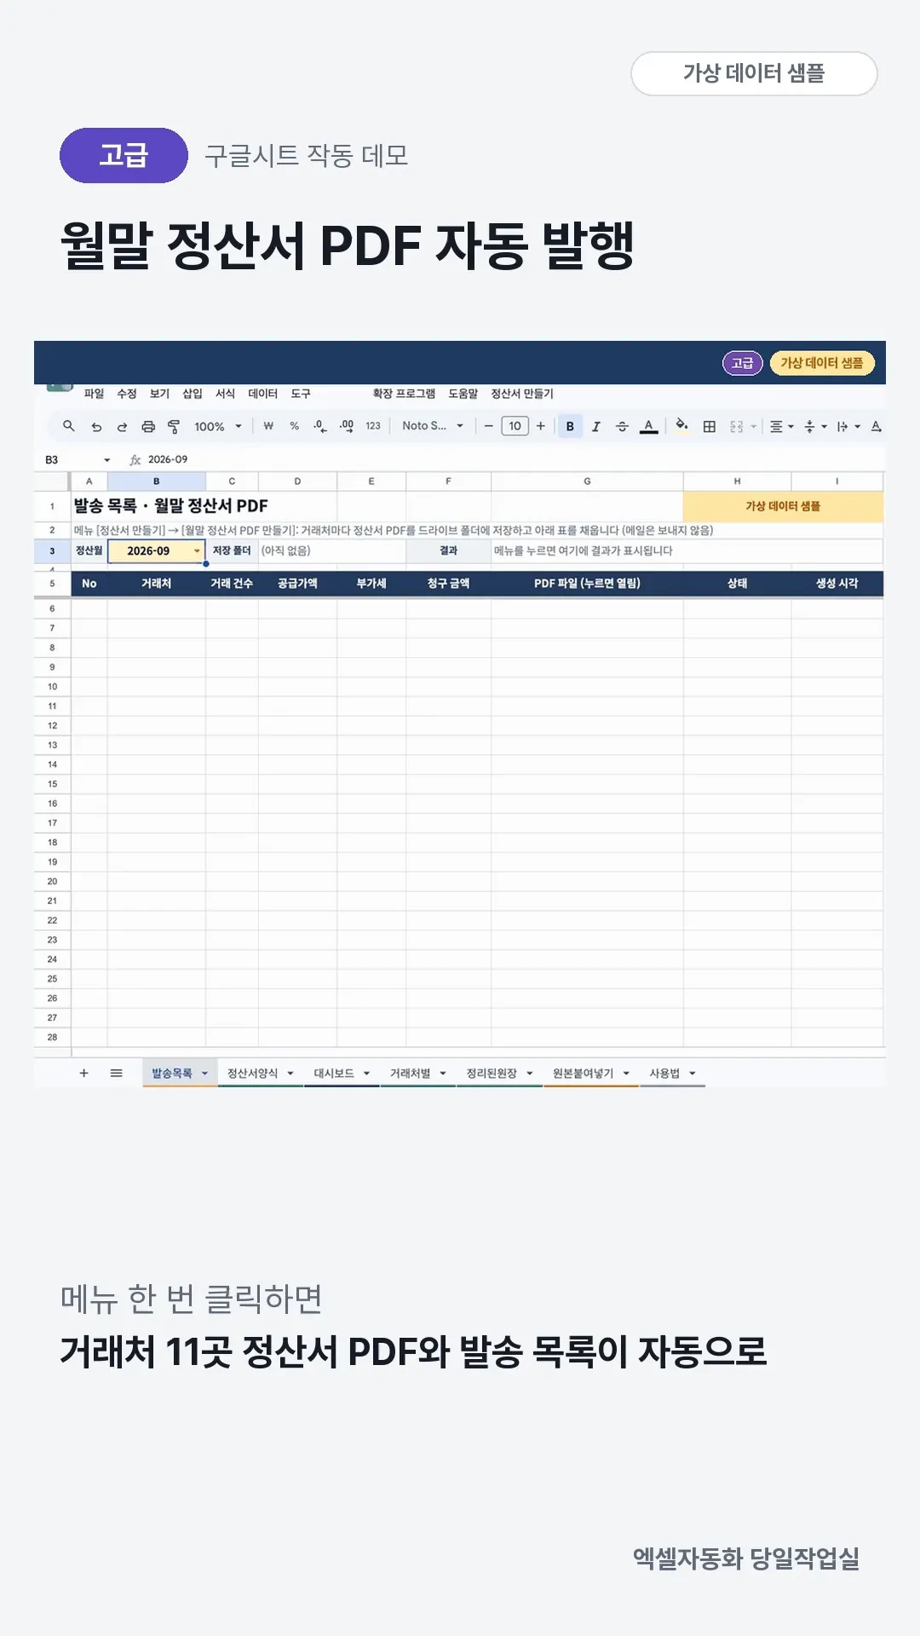Open the 정산서양식 tab dropdown arrow
Image resolution: width=920 pixels, height=1636 pixels.
(x=290, y=1074)
